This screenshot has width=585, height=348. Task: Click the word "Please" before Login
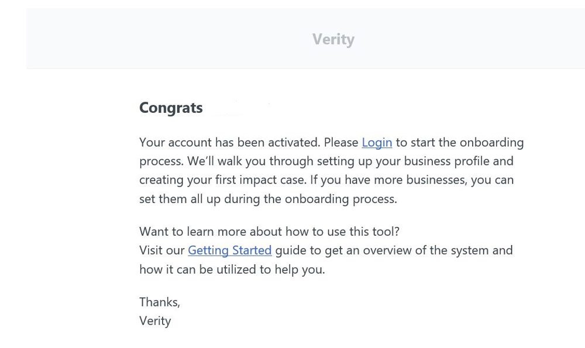click(x=341, y=143)
